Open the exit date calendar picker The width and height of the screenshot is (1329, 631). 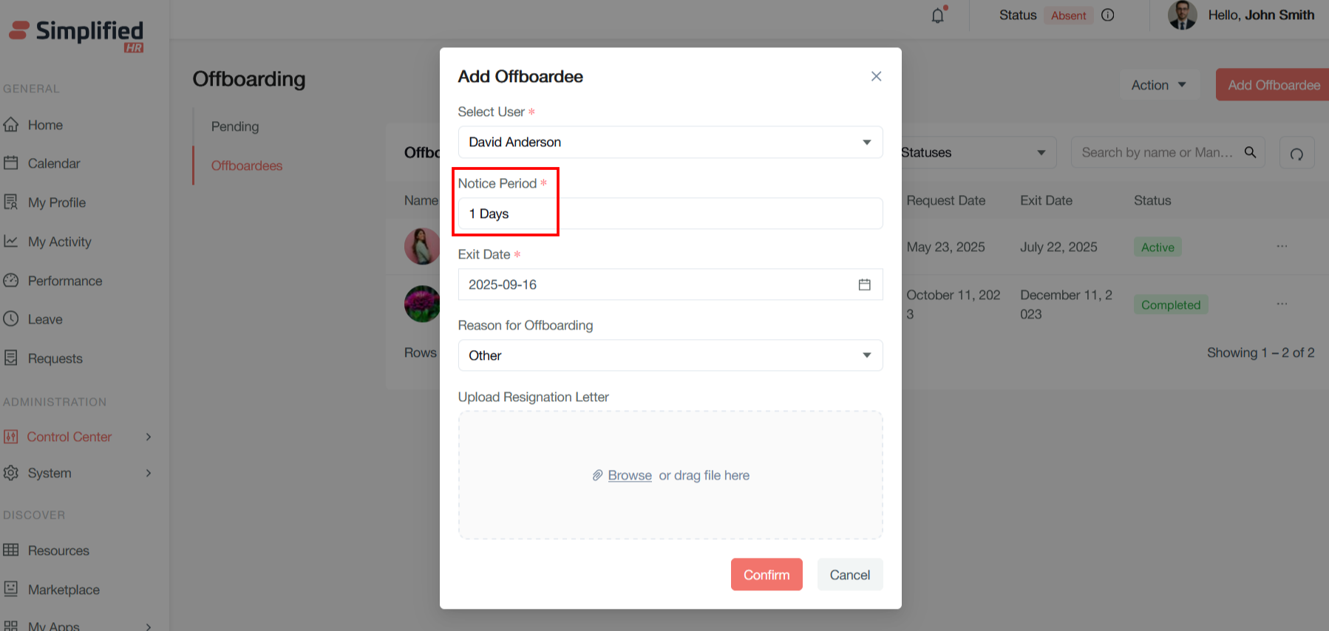tap(864, 284)
